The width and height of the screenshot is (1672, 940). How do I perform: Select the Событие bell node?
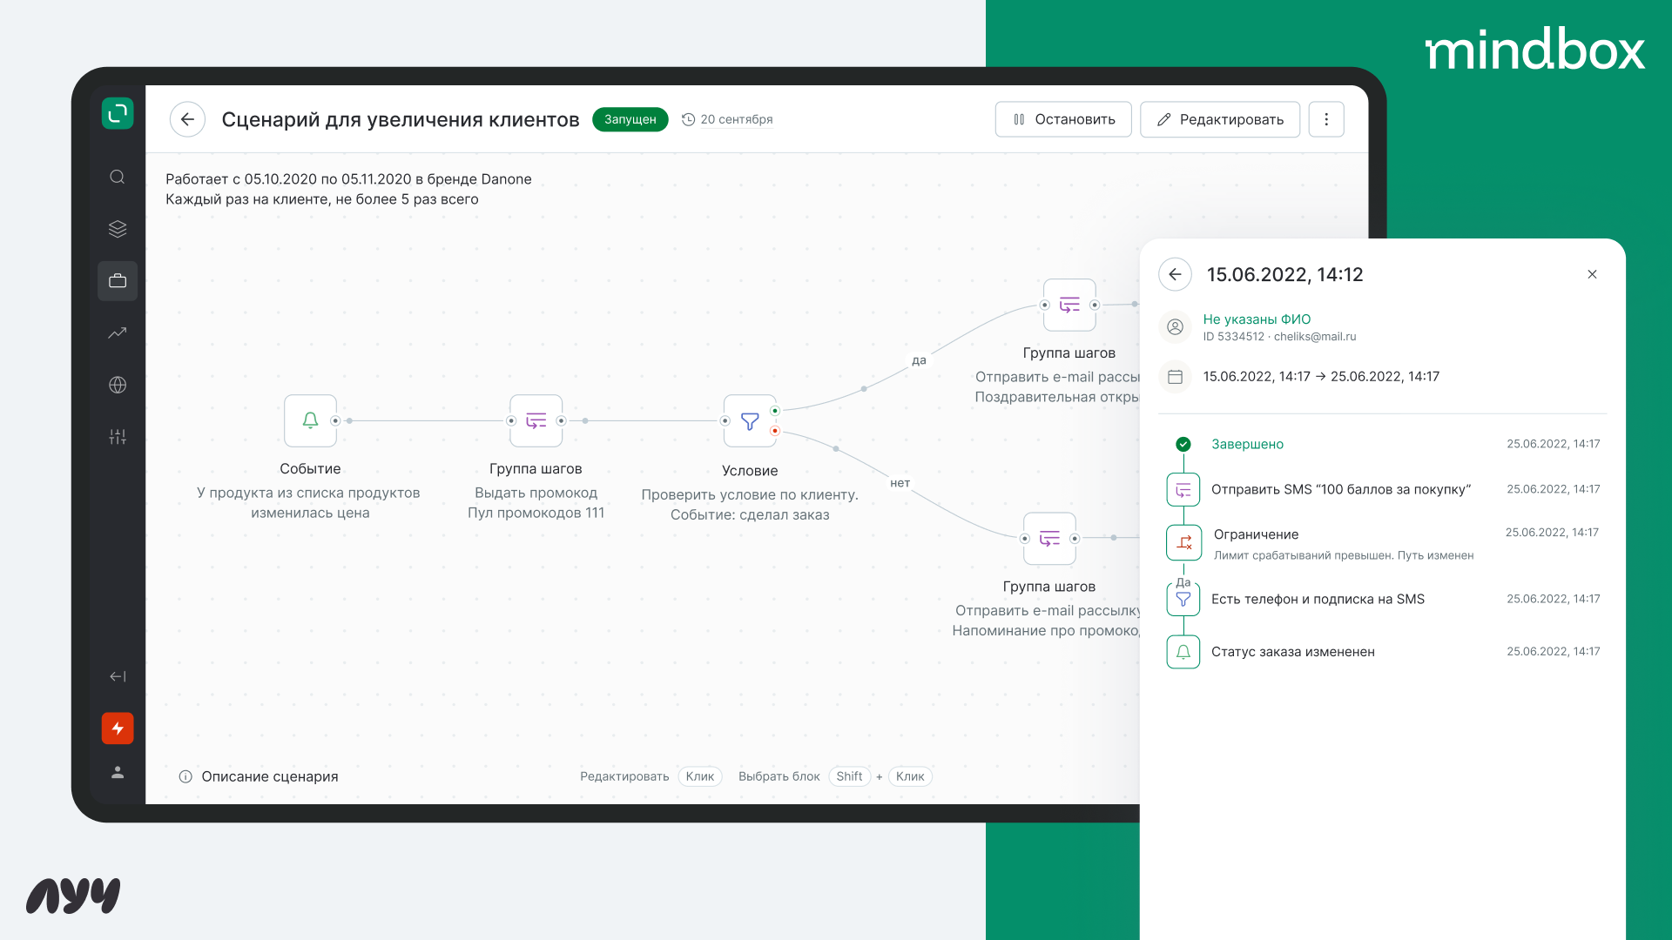pos(310,420)
